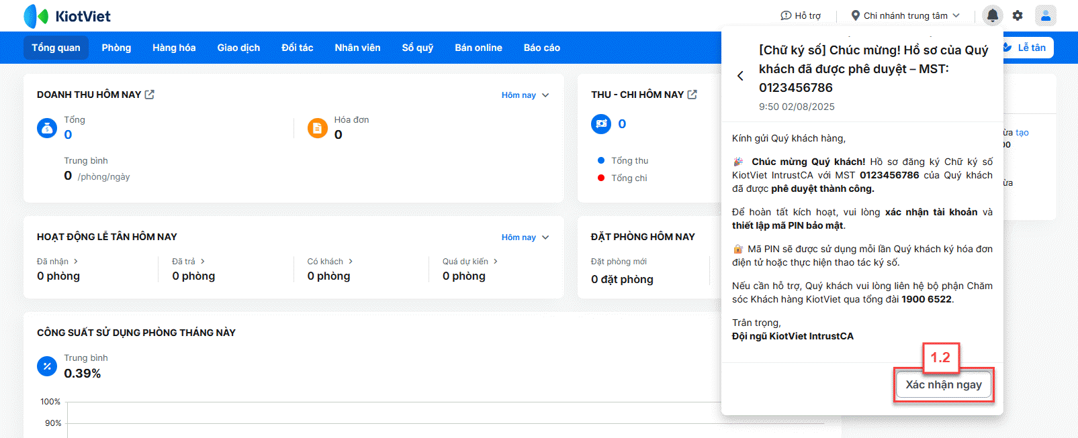Click the "Đội ngũ KiotViet IntrustCA" signature

pos(793,337)
